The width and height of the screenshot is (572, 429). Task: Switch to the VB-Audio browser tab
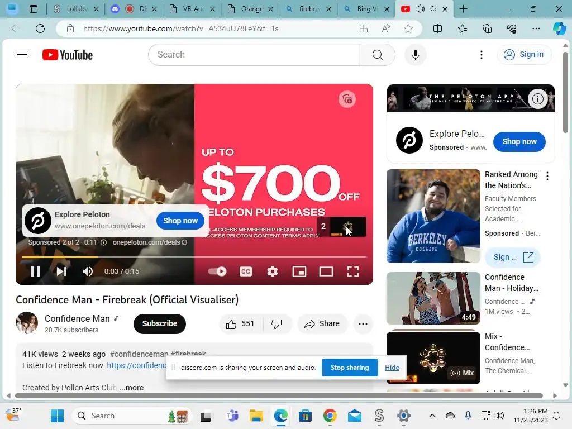(x=192, y=9)
